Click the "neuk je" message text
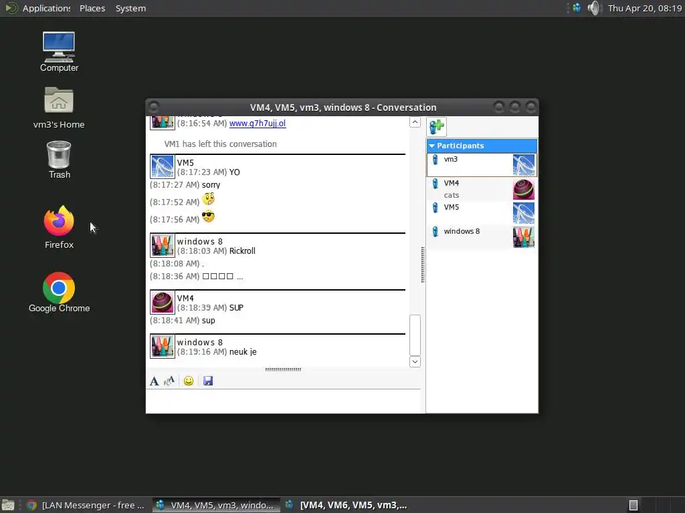The width and height of the screenshot is (685, 513). tap(243, 351)
